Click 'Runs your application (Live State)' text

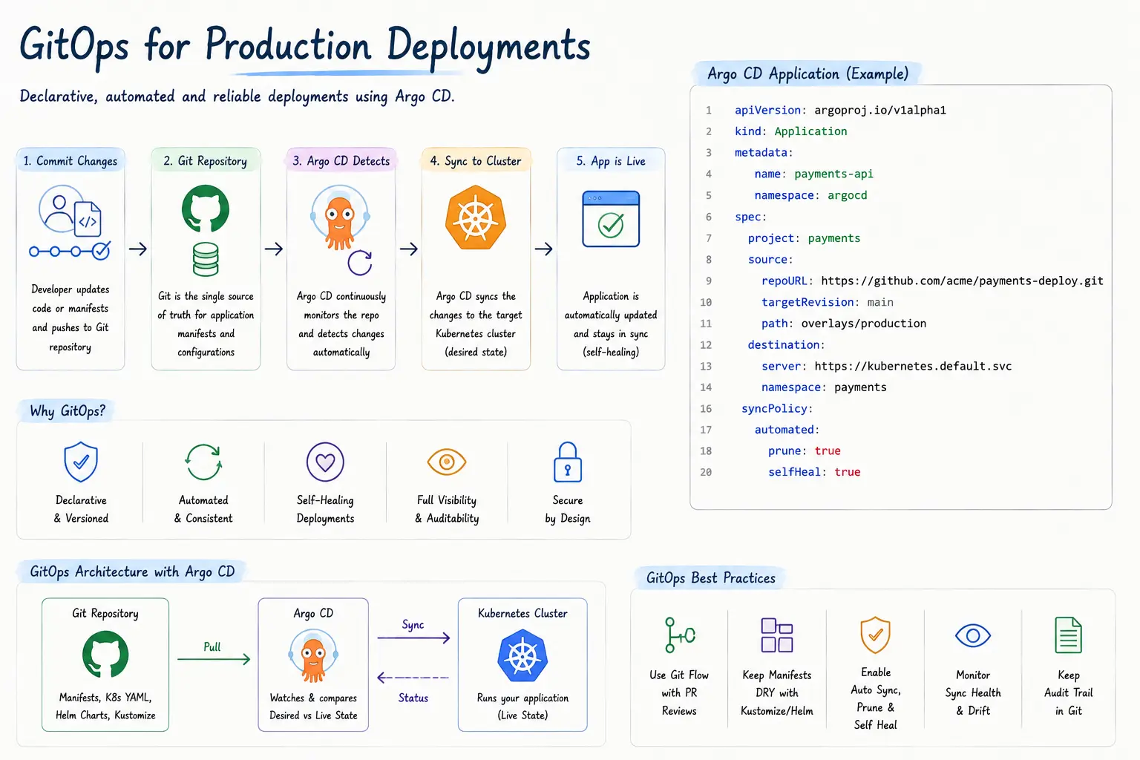click(523, 707)
